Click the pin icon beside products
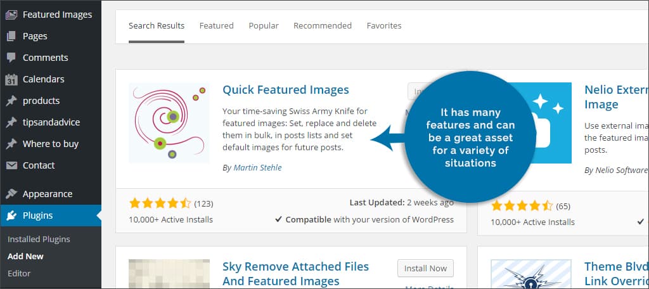This screenshot has width=649, height=289. tap(11, 101)
